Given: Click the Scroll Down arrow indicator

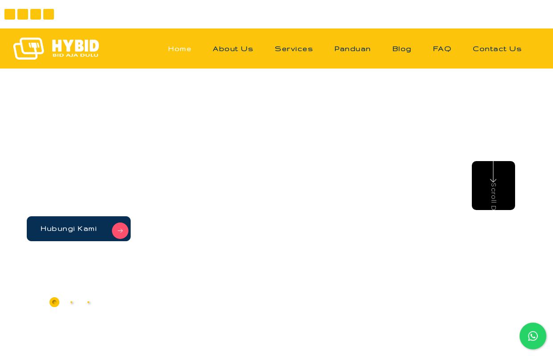Looking at the screenshot, I should click(x=493, y=178).
